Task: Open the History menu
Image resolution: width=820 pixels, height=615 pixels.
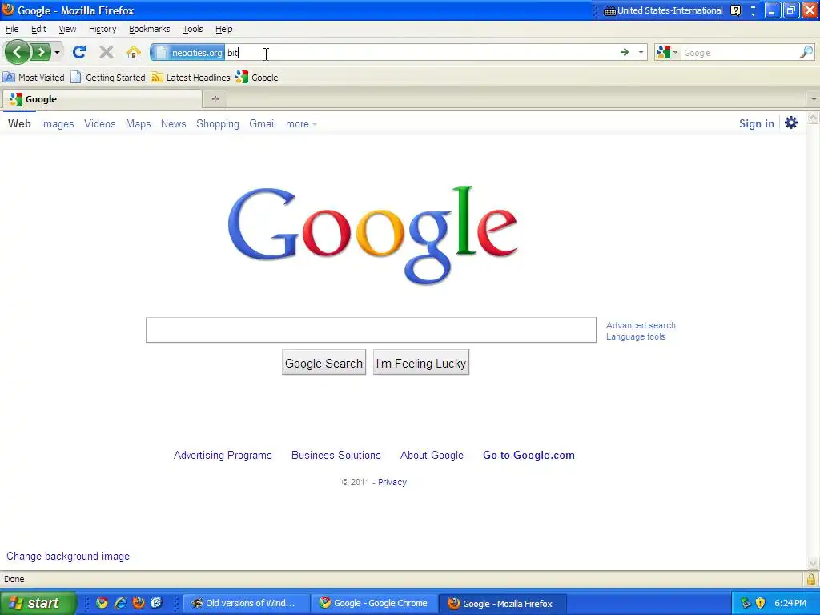Action: click(102, 30)
